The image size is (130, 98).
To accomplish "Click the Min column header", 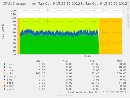I will [x=66, y=61].
